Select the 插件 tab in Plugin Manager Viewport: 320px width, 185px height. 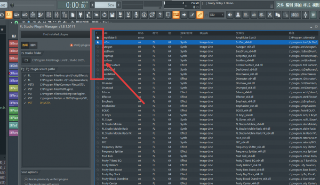tap(33, 45)
